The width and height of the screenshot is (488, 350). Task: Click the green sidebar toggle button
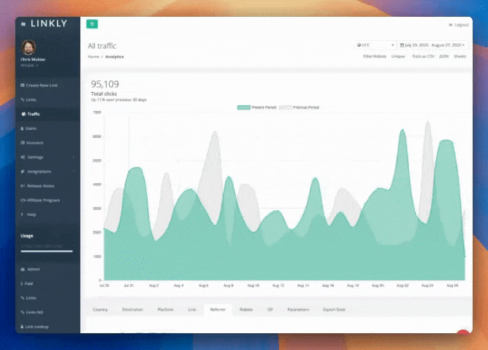(x=92, y=24)
